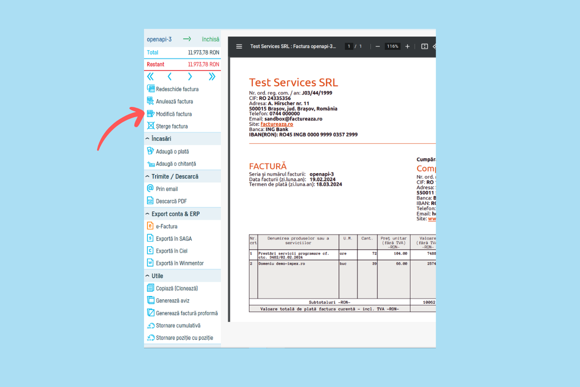
Task: Zoom in the PDF with plus button
Action: 407,46
